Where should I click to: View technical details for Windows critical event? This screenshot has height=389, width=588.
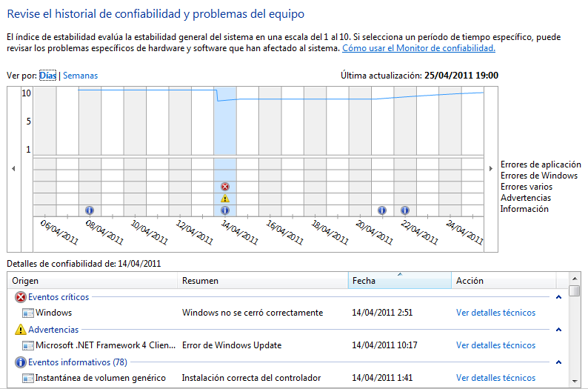point(495,313)
